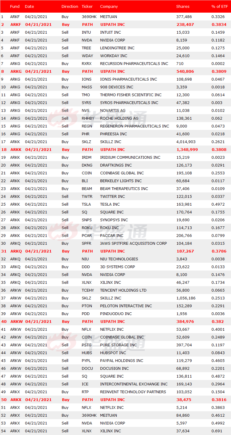
Task: Click the Ticker column header
Action: click(x=87, y=6)
